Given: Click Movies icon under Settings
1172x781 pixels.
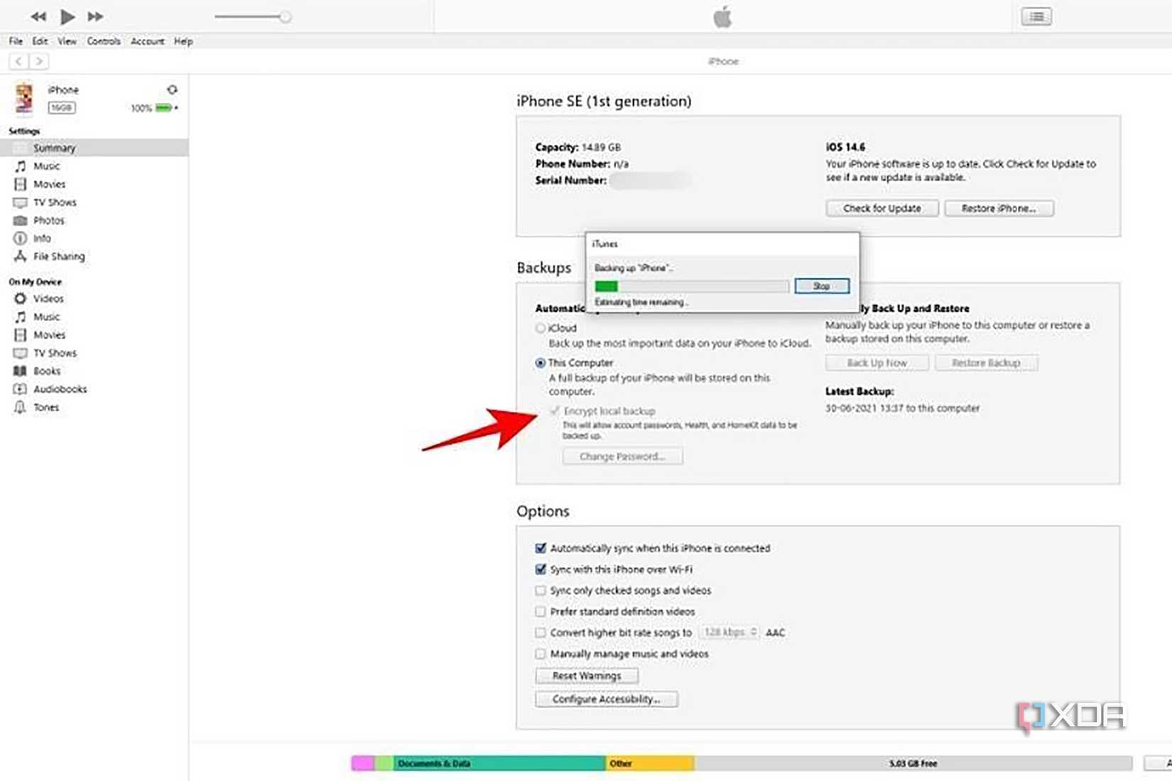Looking at the screenshot, I should point(21,185).
